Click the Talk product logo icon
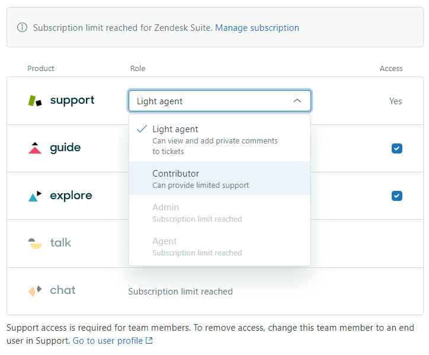 35,243
